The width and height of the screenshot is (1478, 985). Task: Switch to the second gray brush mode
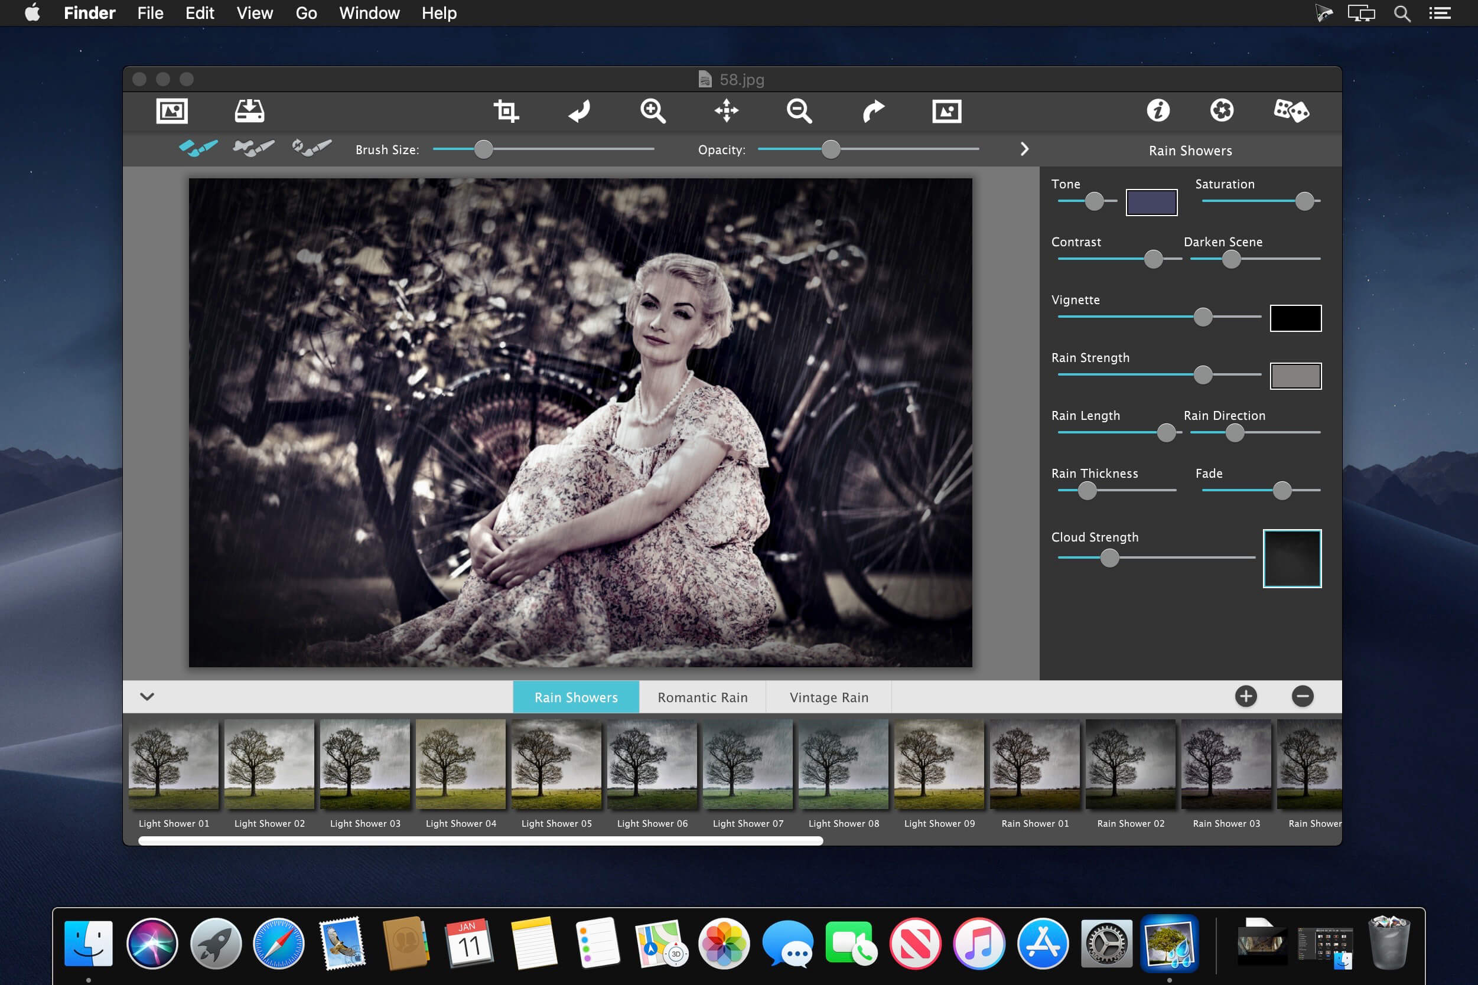[x=253, y=148]
